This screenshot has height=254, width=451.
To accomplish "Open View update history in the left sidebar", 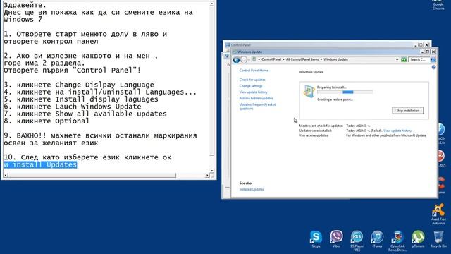I will pyautogui.click(x=254, y=92).
